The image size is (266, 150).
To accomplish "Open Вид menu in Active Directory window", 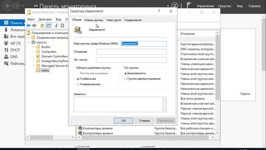I will 58,19.
